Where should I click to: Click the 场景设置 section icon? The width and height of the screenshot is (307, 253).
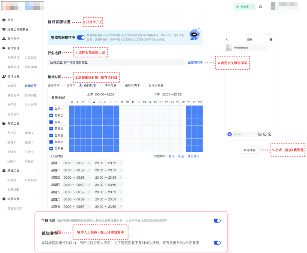click(x=3, y=199)
